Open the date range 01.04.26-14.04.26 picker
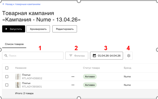Viewport: 158px width, 99px height. coord(107,56)
